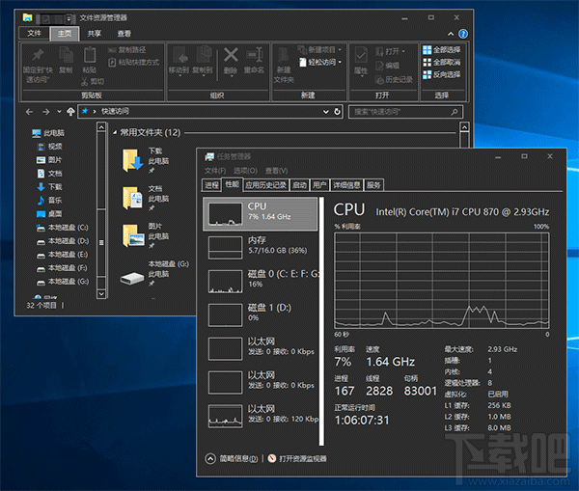Switch to the 进程 (Processes) tab
579x491 pixels.
(211, 184)
